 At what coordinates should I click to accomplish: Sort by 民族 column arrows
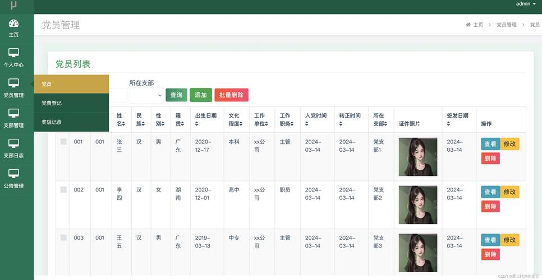pos(143,124)
